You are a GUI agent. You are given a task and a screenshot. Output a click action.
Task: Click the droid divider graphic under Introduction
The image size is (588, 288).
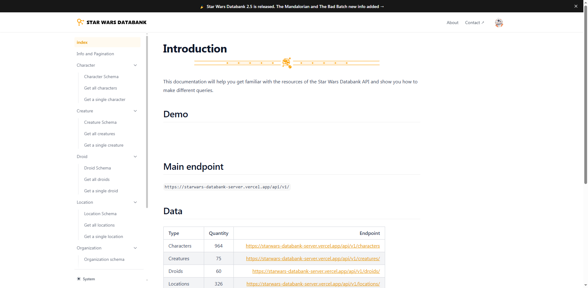[286, 63]
